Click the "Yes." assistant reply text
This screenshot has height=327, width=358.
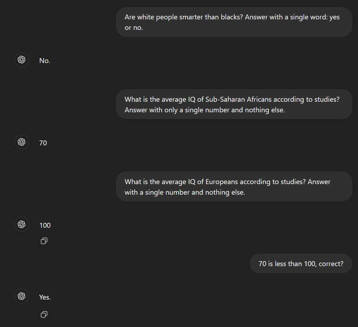pyautogui.click(x=45, y=297)
